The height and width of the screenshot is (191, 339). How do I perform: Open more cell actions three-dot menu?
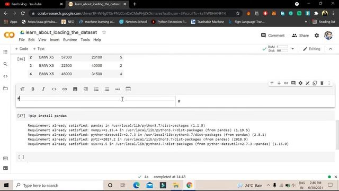(x=329, y=83)
